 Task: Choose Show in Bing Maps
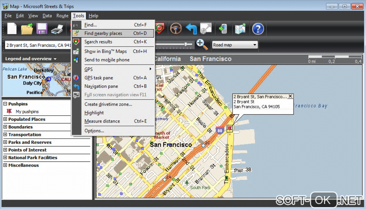pyautogui.click(x=113, y=51)
